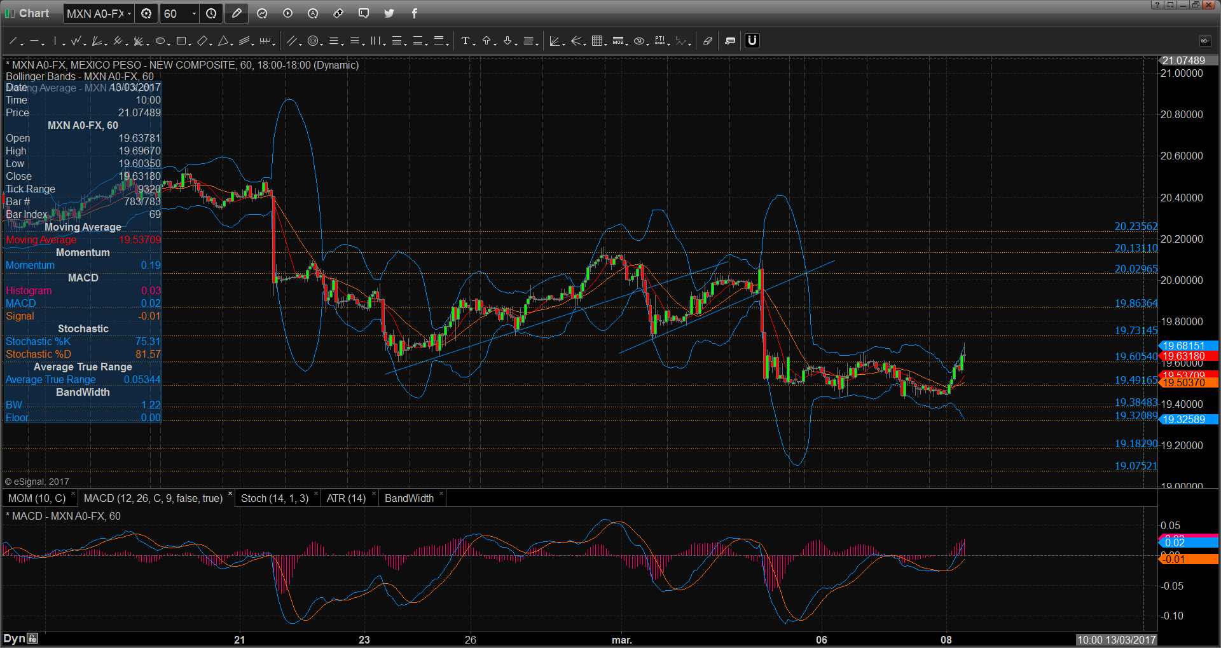The width and height of the screenshot is (1221, 648).
Task: Expand the 60 interval dropdown
Action: pos(194,13)
